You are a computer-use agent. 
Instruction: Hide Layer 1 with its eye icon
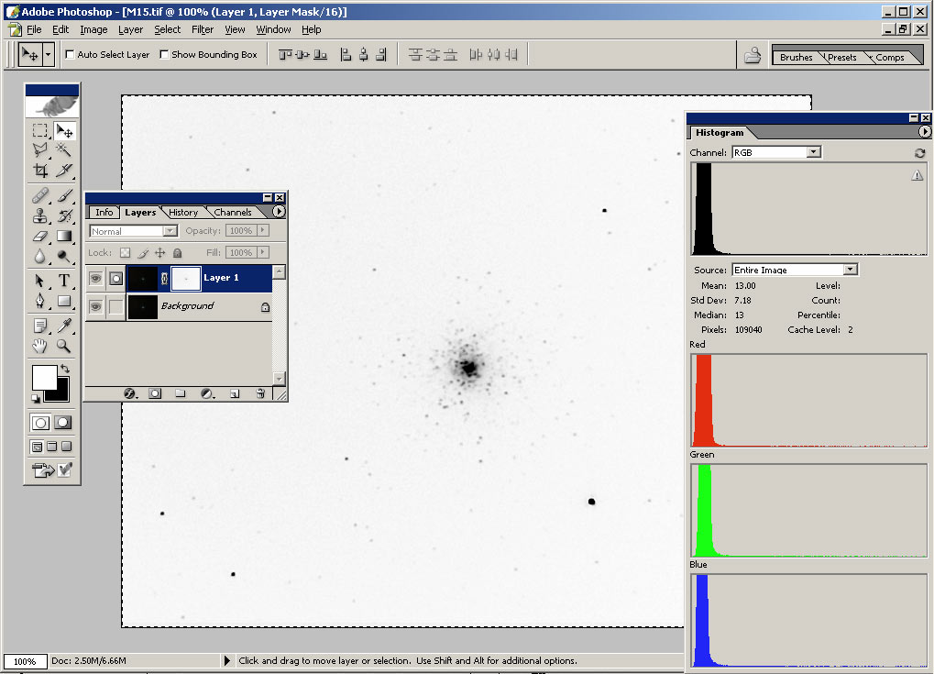95,278
